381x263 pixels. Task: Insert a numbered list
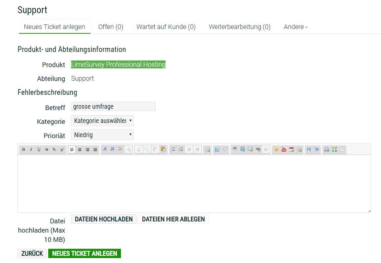pos(181,149)
